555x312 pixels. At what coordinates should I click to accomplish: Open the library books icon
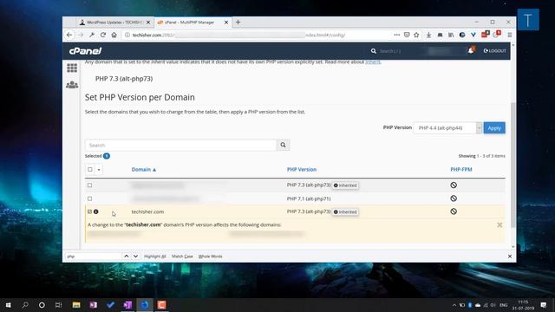451,35
